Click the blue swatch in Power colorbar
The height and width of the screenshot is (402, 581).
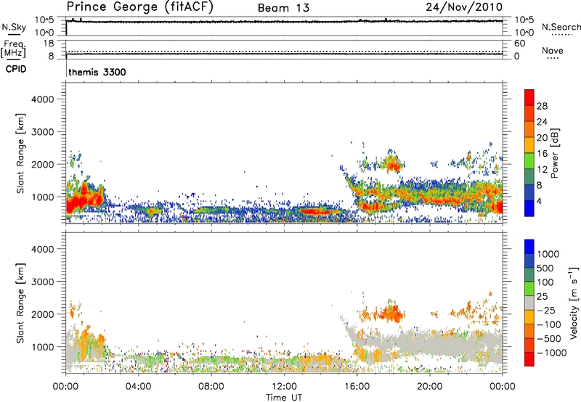tap(529, 209)
